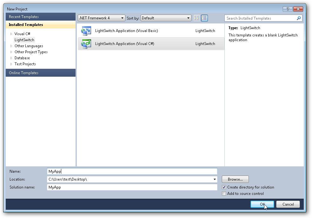Select Other Project Types in the tree

31,52
